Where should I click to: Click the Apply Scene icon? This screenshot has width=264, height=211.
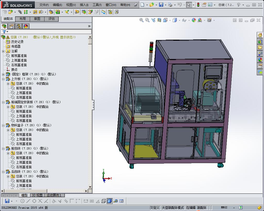point(200,20)
